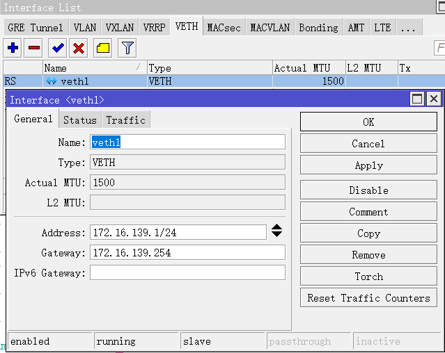Click the Gateway input field
This screenshot has width=445, height=353.
(187, 252)
